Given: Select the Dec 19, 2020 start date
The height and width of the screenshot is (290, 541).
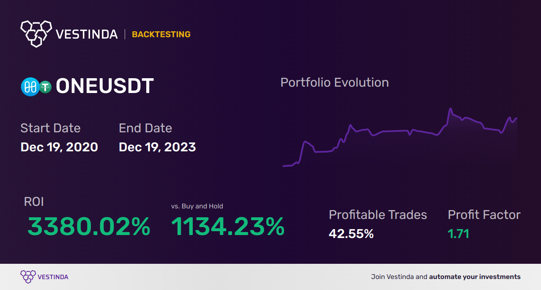Looking at the screenshot, I should pyautogui.click(x=59, y=147).
